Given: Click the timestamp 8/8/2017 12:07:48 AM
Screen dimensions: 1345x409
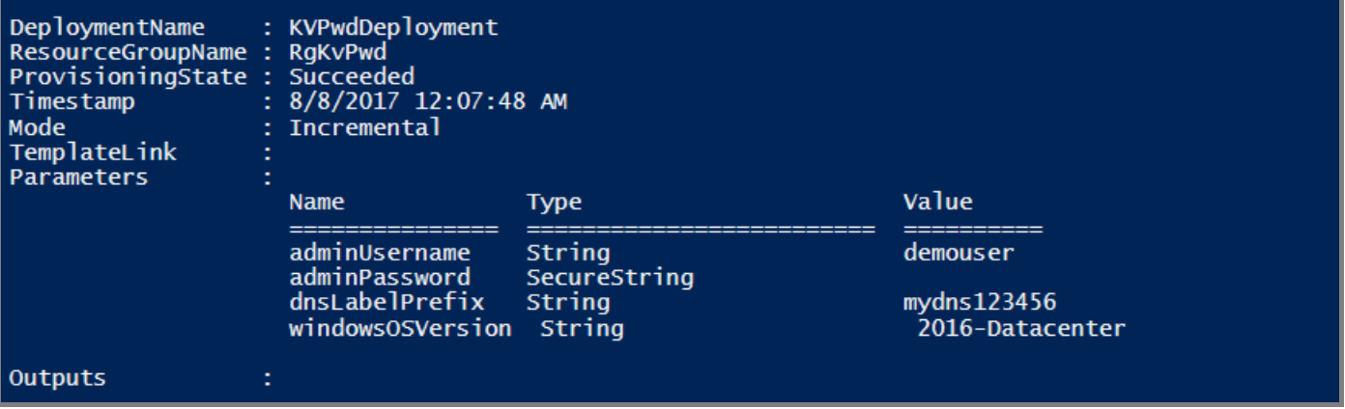Looking at the screenshot, I should click(x=428, y=101).
